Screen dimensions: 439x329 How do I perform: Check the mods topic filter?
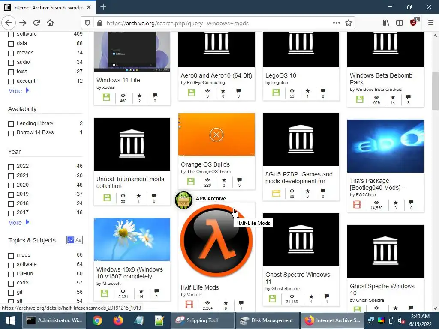point(11,256)
